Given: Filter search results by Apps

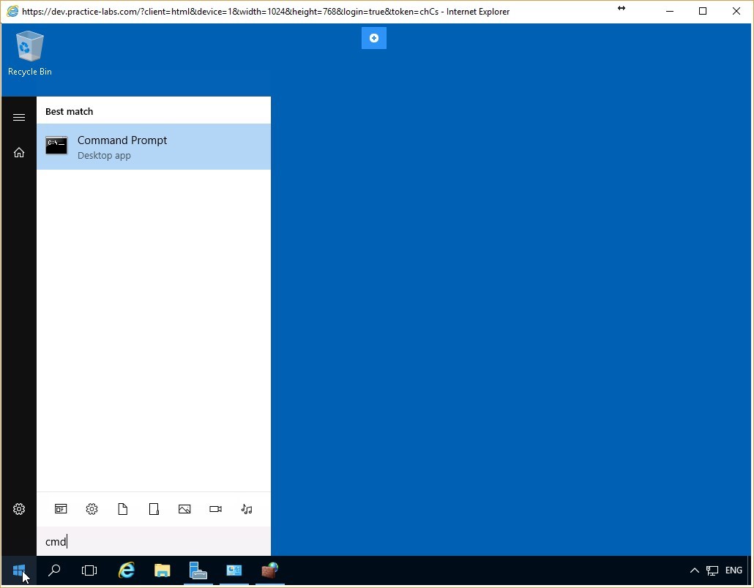Looking at the screenshot, I should [x=61, y=509].
